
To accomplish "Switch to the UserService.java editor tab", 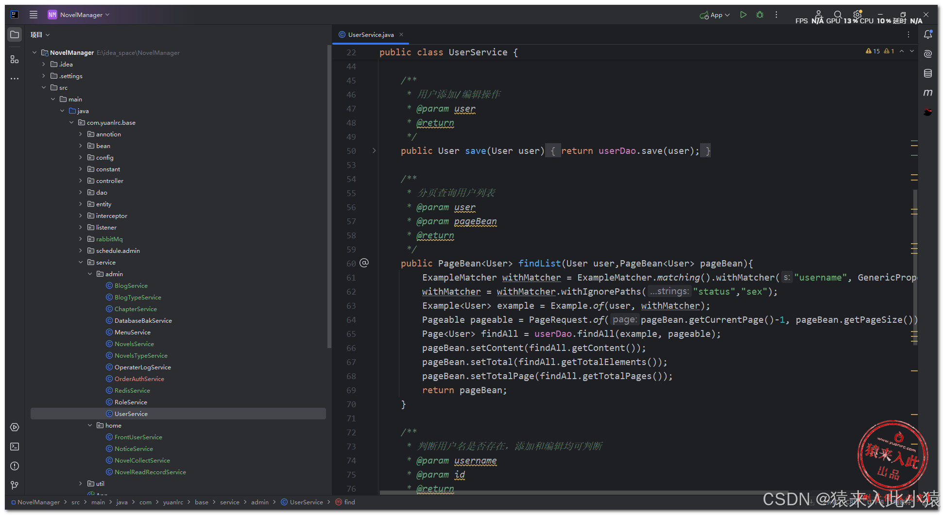I will pos(371,34).
